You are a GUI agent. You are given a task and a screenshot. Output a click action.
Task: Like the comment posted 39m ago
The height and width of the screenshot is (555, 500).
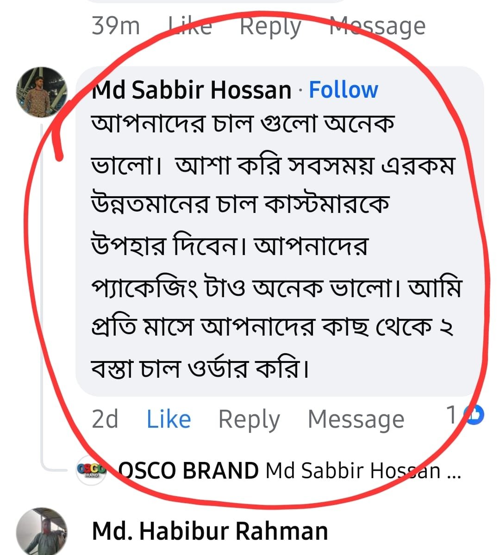190,26
